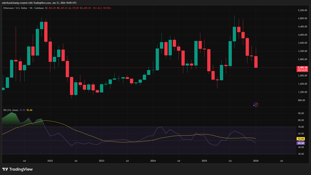
Task: Click the 2022 label on time axis
Action: click(50, 161)
